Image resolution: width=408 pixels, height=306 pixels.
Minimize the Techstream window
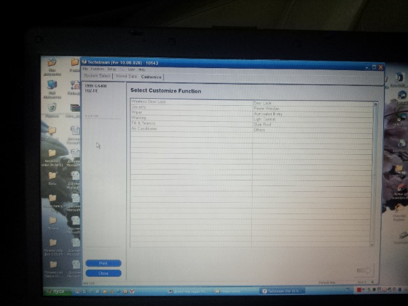pyautogui.click(x=367, y=68)
